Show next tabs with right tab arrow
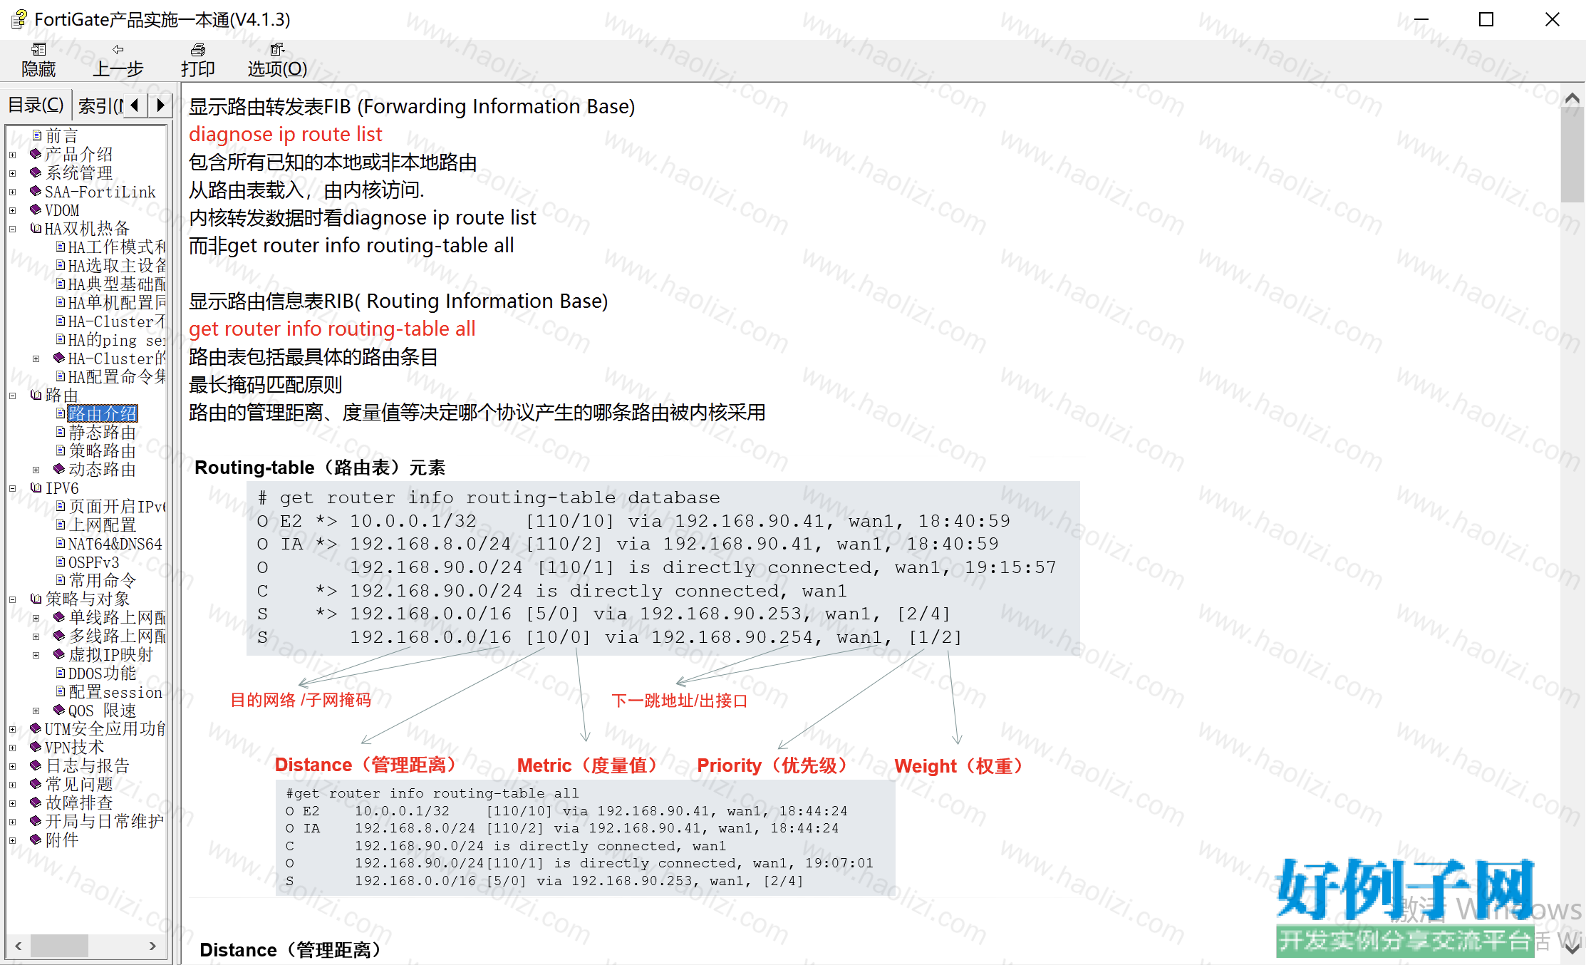The width and height of the screenshot is (1586, 965). click(160, 105)
